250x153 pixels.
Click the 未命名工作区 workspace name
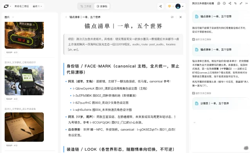point(22,6)
